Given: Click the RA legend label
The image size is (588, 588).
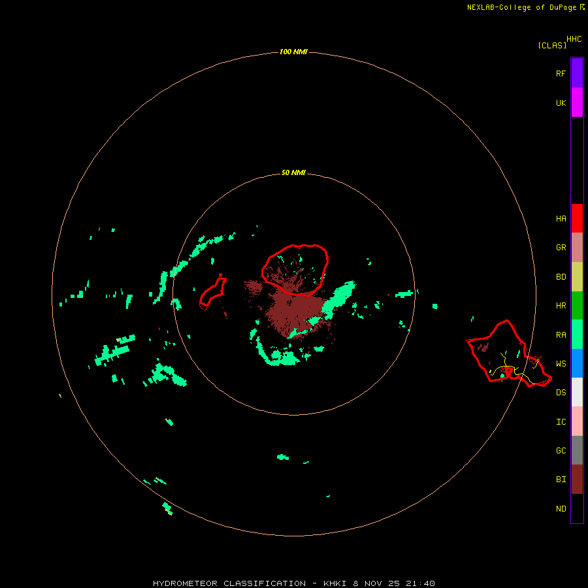Looking at the screenshot, I should pyautogui.click(x=561, y=335).
